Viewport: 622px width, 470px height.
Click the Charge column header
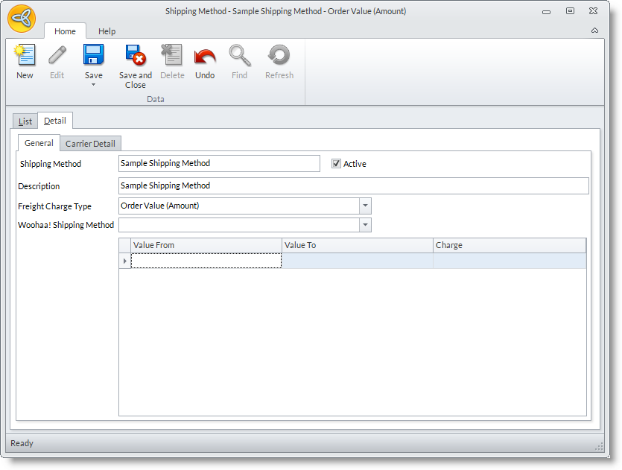(x=509, y=245)
